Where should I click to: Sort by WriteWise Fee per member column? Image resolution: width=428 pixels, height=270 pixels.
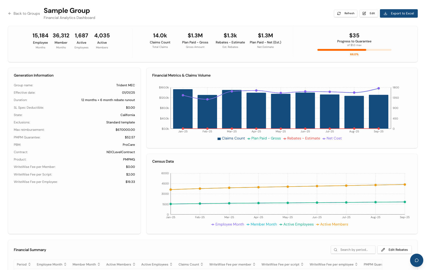pos(232,264)
